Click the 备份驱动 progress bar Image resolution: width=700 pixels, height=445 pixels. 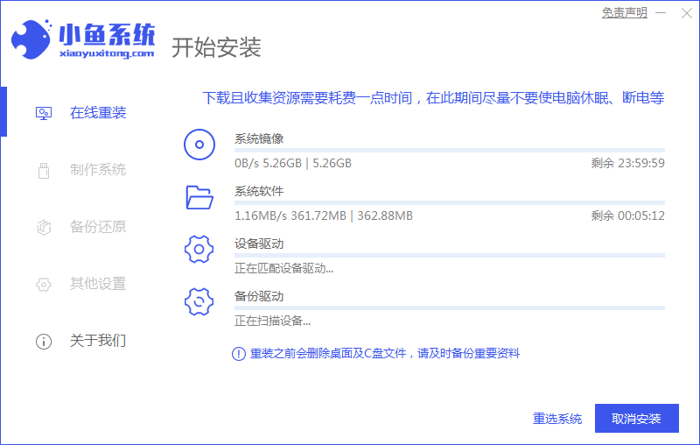tap(449, 308)
